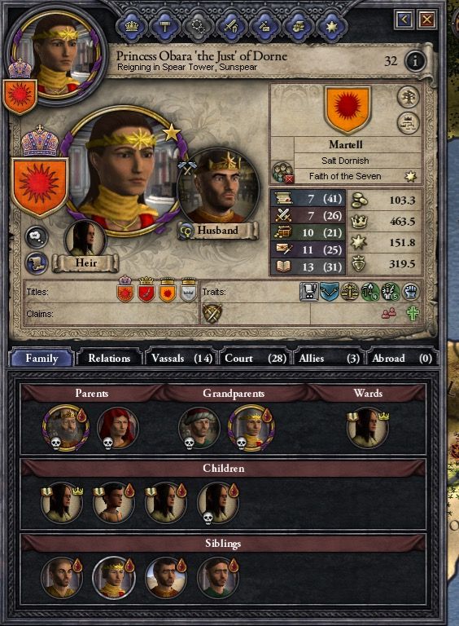Click the scroll icon left of Heir
The width and height of the screenshot is (459, 626).
37,263
